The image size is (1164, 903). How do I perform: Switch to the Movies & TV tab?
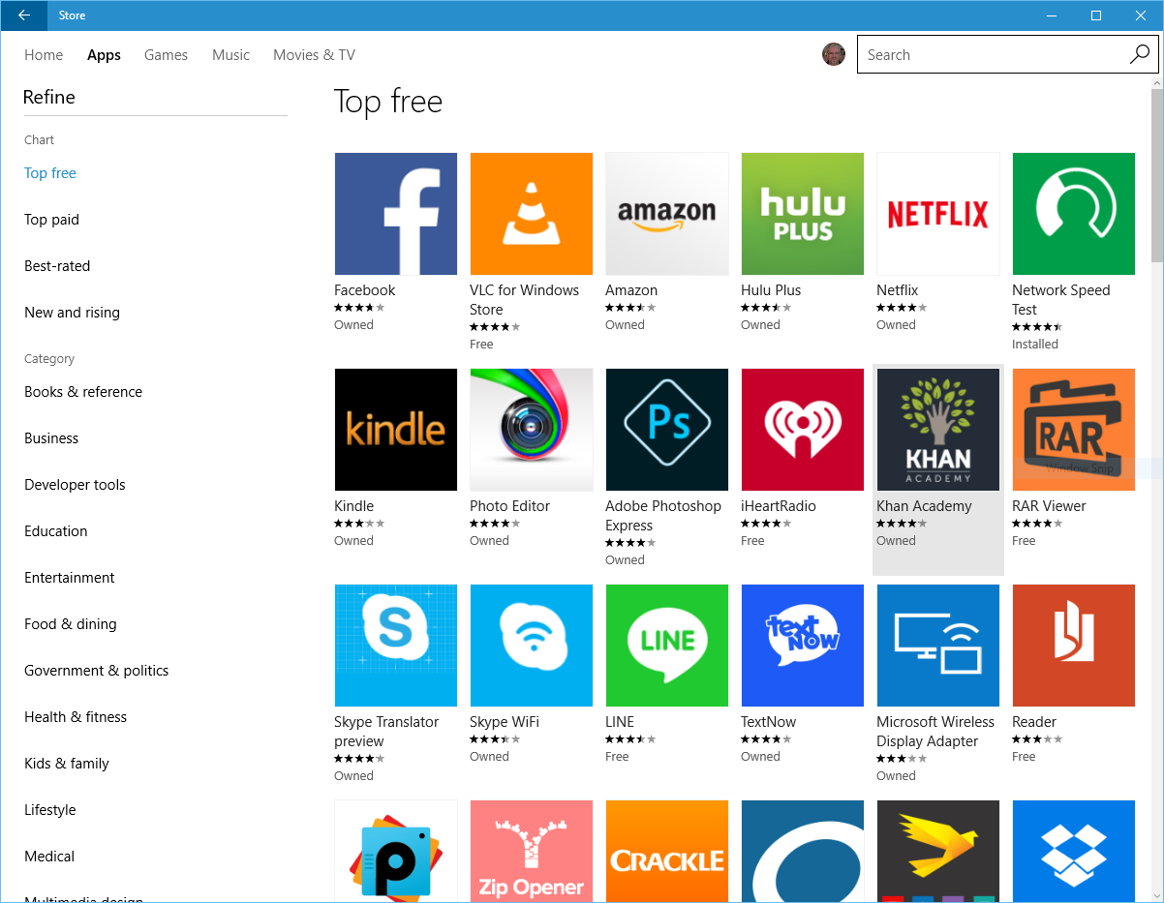[x=314, y=55]
